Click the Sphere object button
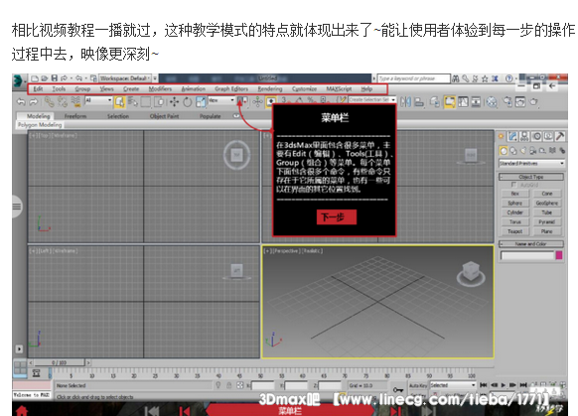Viewport: 578px width, 416px height. pyautogui.click(x=515, y=203)
